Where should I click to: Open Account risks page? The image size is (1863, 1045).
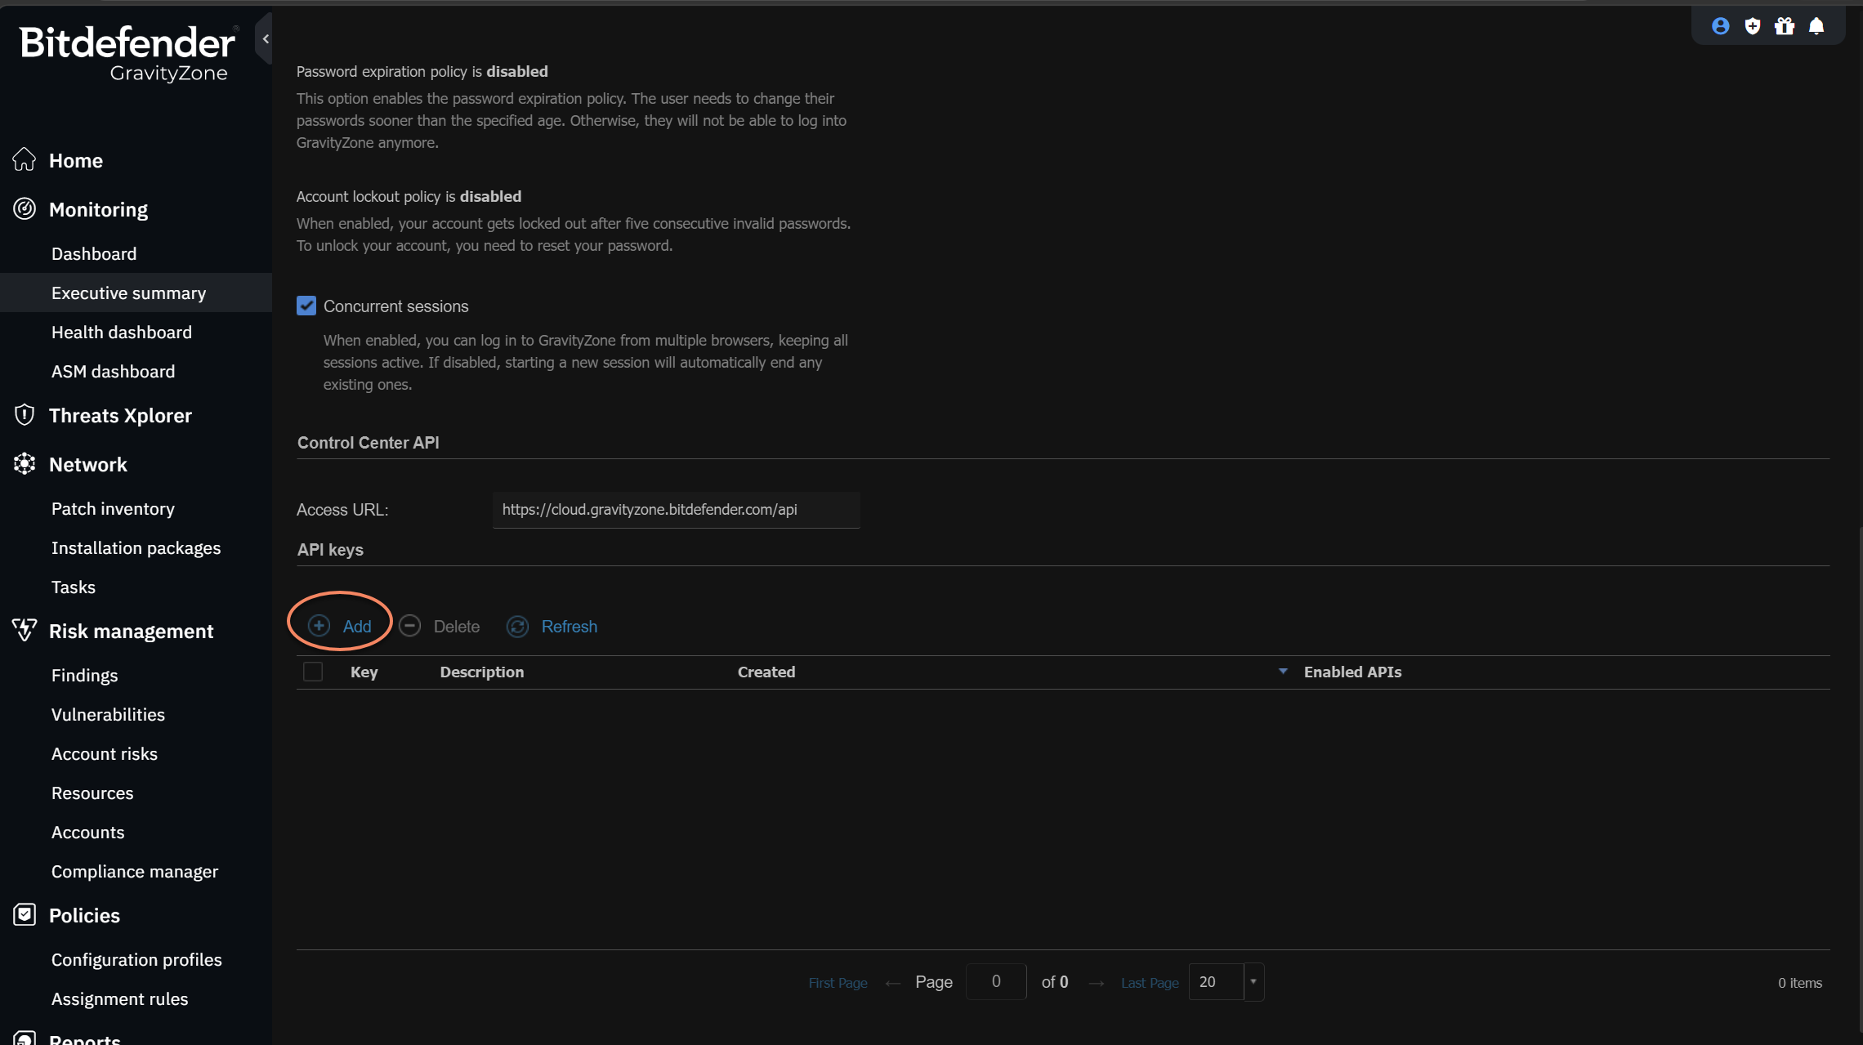[x=105, y=753]
